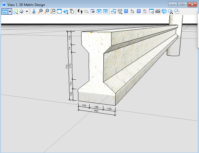Select the Zoom In tool
This screenshot has height=153, width=199.
[x=40, y=12]
